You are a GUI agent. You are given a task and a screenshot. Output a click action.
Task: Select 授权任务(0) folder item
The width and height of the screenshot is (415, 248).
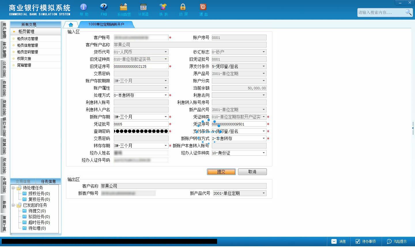click(36, 193)
